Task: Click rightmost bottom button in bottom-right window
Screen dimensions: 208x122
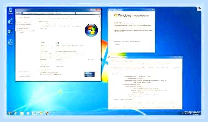Action: pos(174,107)
